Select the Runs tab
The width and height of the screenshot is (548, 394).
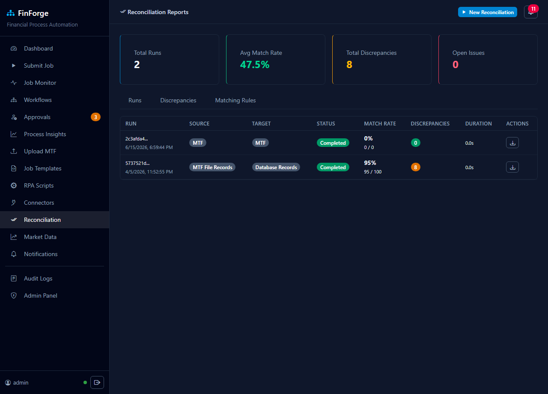pos(135,100)
